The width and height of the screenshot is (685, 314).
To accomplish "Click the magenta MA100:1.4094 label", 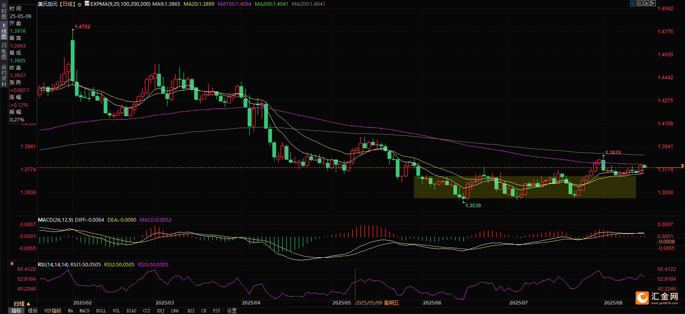I will coord(235,4).
